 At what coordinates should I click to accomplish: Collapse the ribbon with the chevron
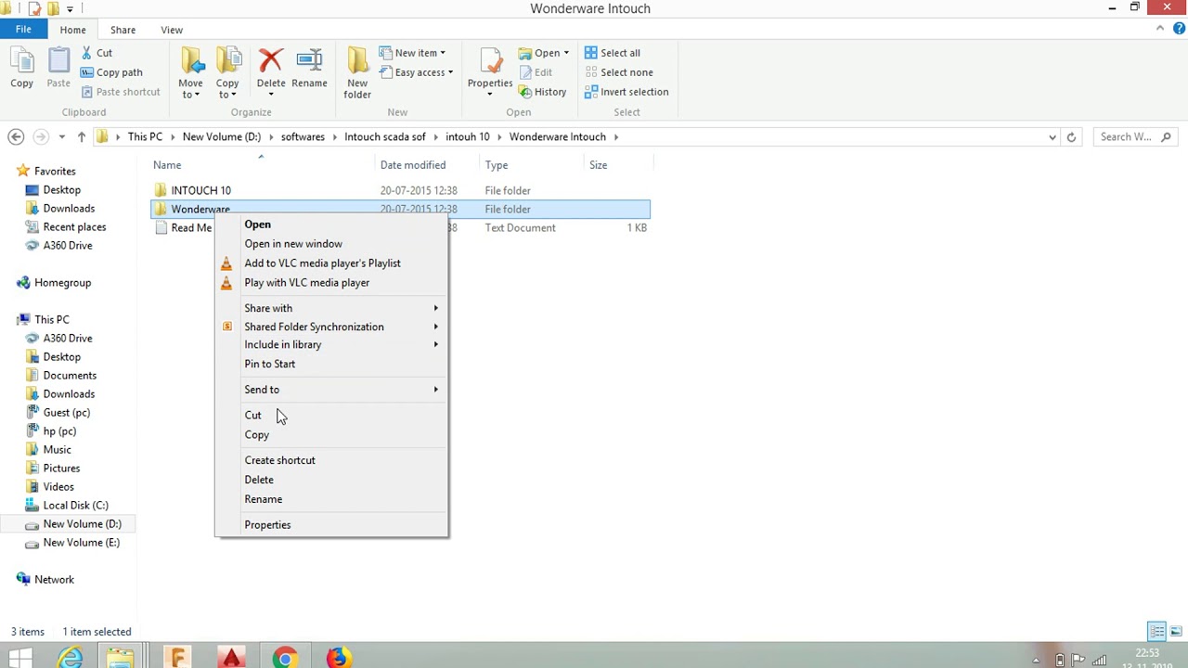[x=1160, y=29]
